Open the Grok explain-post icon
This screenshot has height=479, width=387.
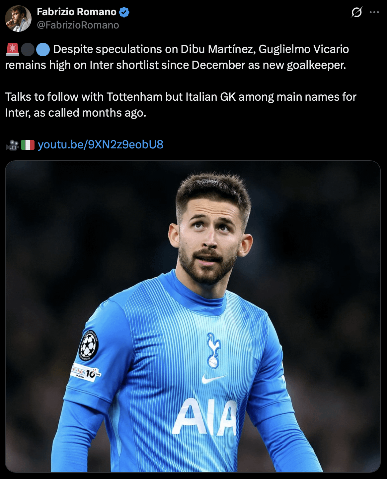point(356,13)
